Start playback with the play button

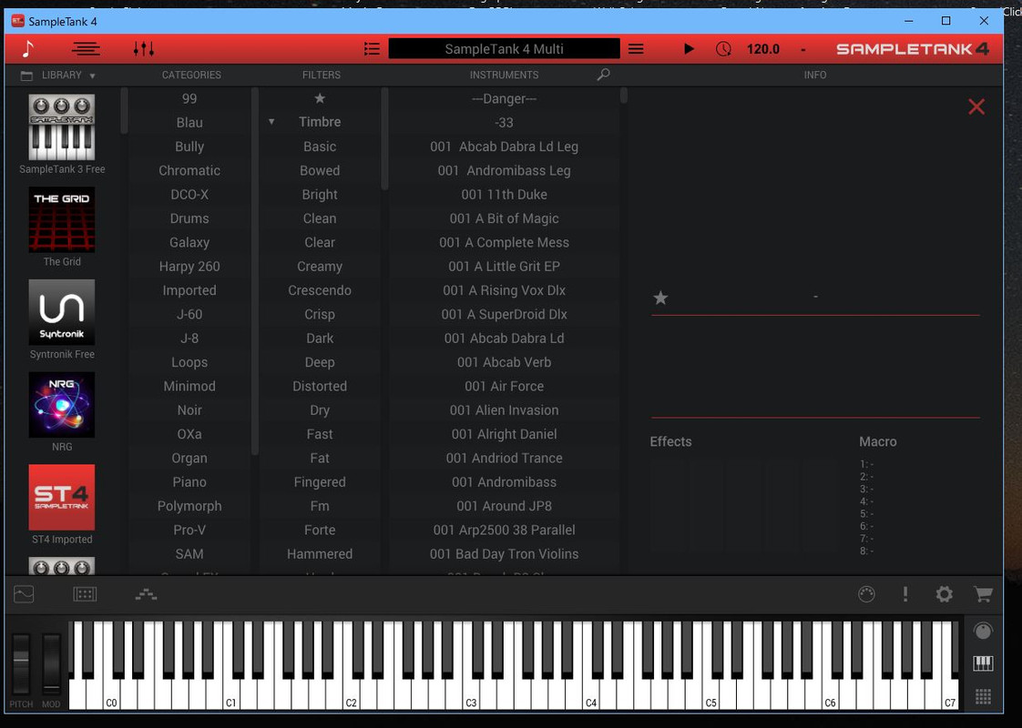(x=689, y=49)
